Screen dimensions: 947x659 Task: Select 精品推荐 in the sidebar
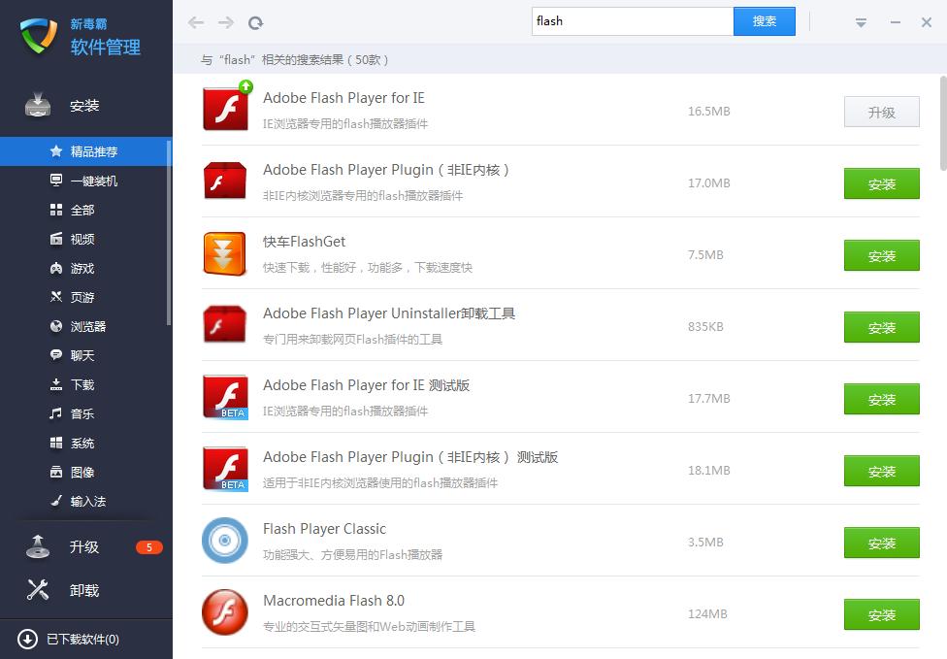pos(93,151)
